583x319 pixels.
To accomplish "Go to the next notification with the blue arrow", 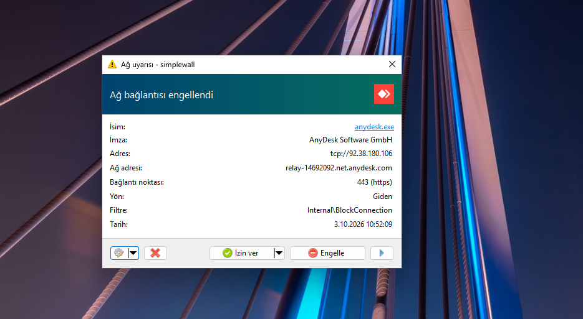I will [x=382, y=253].
